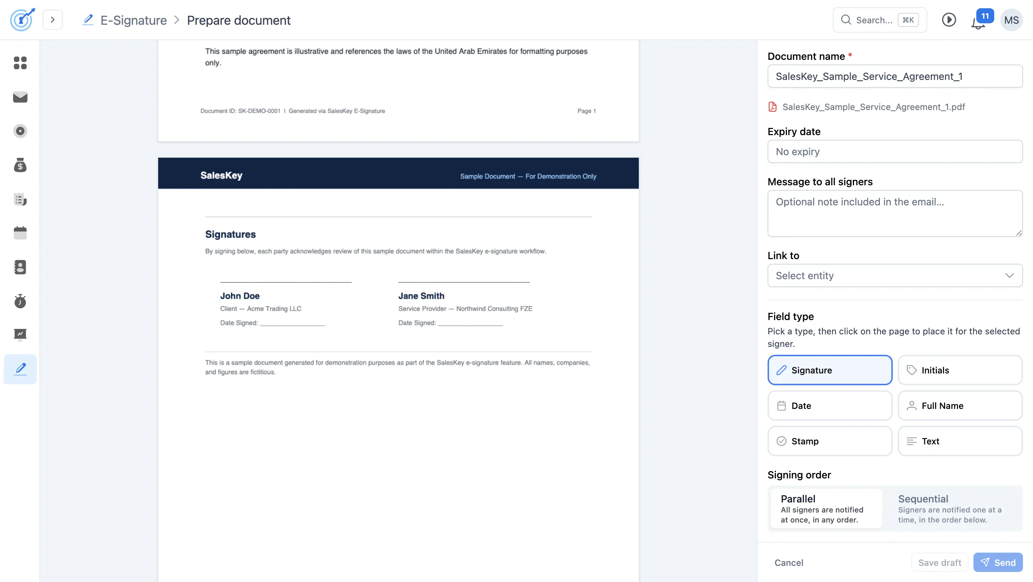
Task: Click the Sample Document — For Demonstration Only text
Action: click(528, 176)
